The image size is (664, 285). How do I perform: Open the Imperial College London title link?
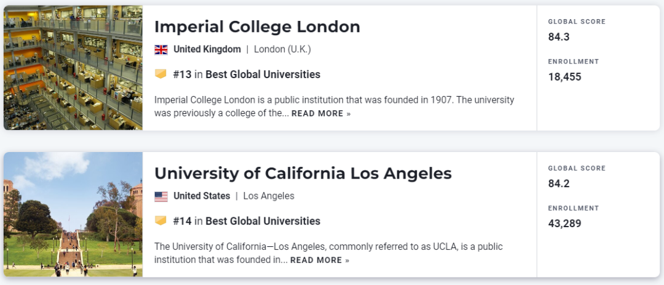click(257, 26)
